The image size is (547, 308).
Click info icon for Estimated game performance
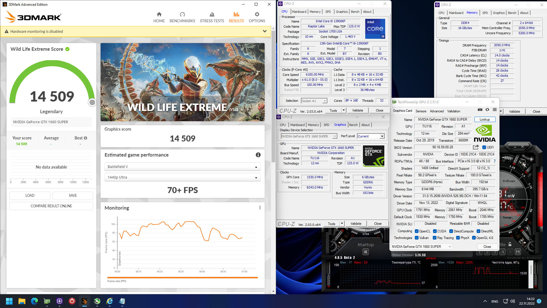pos(258,155)
